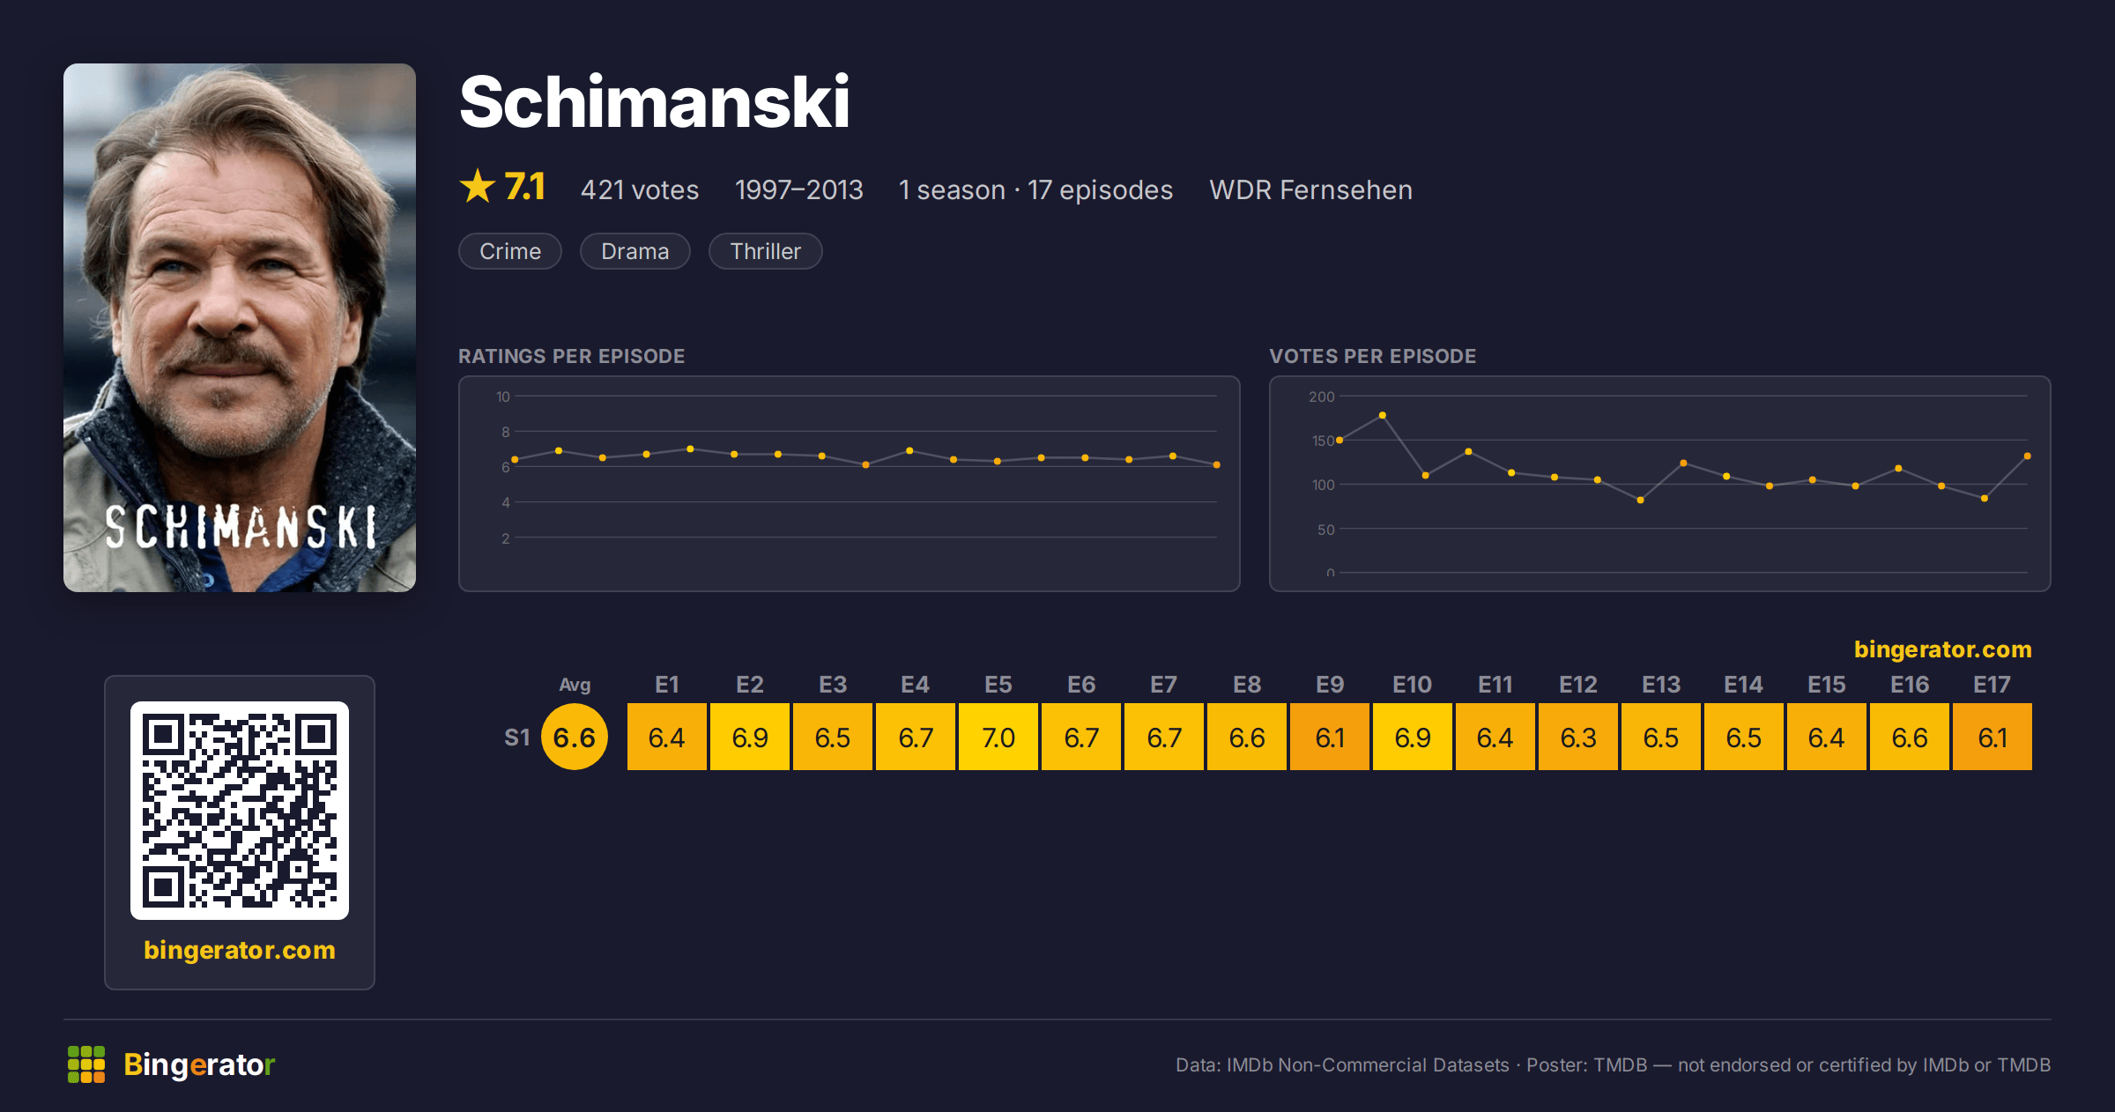Click the yellow star rating icon
The width and height of the screenshot is (2115, 1112).
(x=478, y=186)
